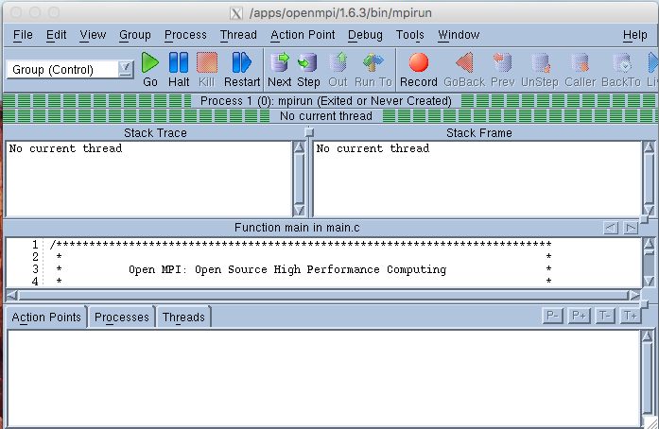Click source line 1 number in the gutter
The width and height of the screenshot is (659, 429).
click(x=35, y=244)
